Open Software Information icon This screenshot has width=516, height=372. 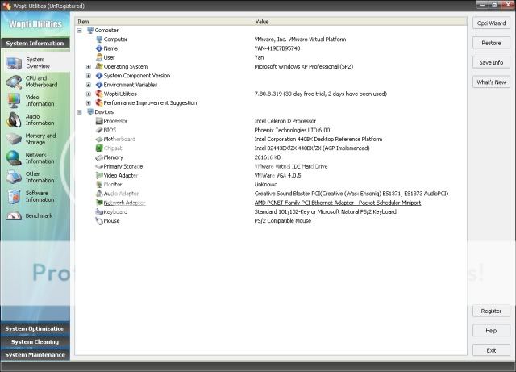(14, 196)
